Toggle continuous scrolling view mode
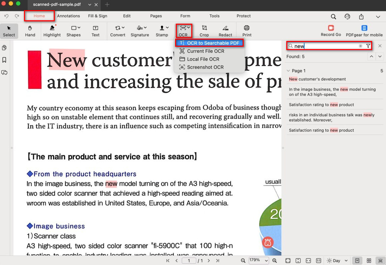Viewport: 386px width, 265px height. 381,261
